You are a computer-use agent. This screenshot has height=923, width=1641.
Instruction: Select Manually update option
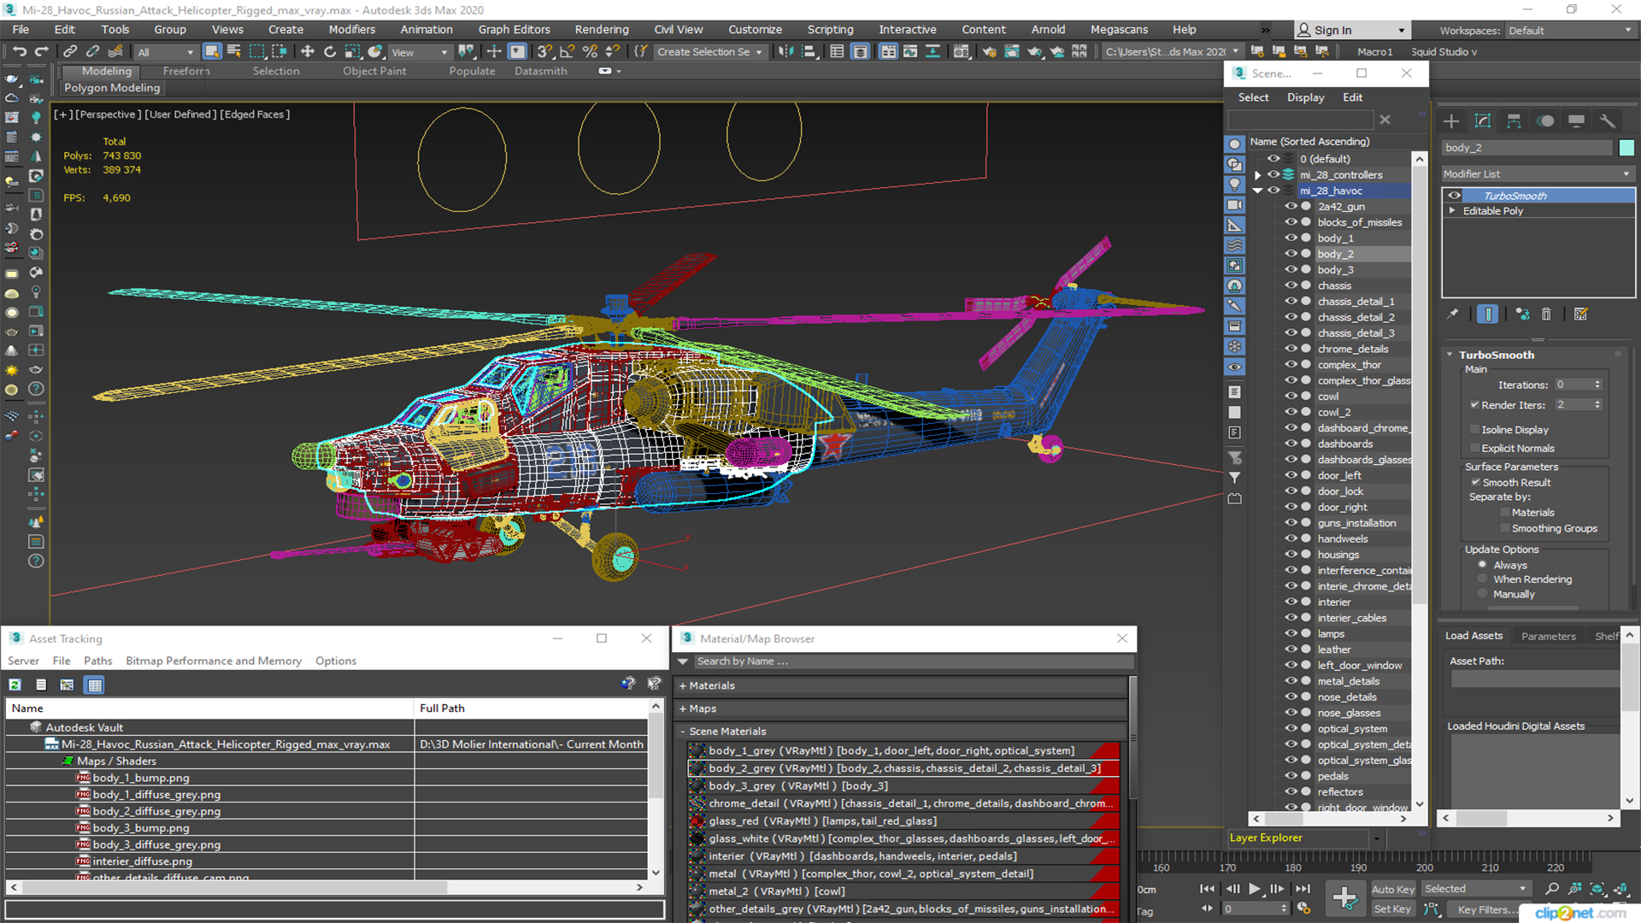click(x=1482, y=595)
